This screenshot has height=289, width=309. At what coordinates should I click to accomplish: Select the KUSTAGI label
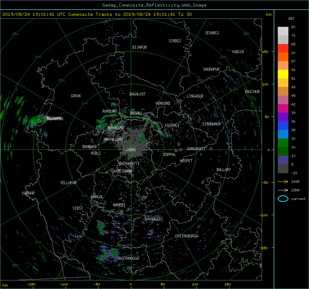tap(172, 125)
